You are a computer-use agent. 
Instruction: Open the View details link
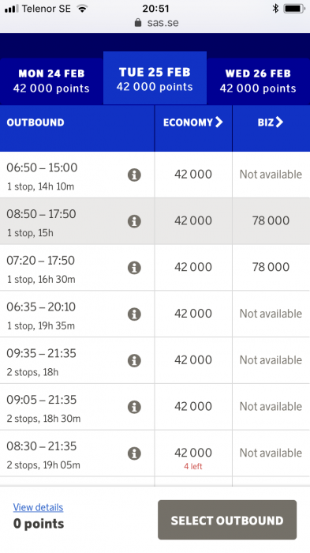[x=39, y=507]
